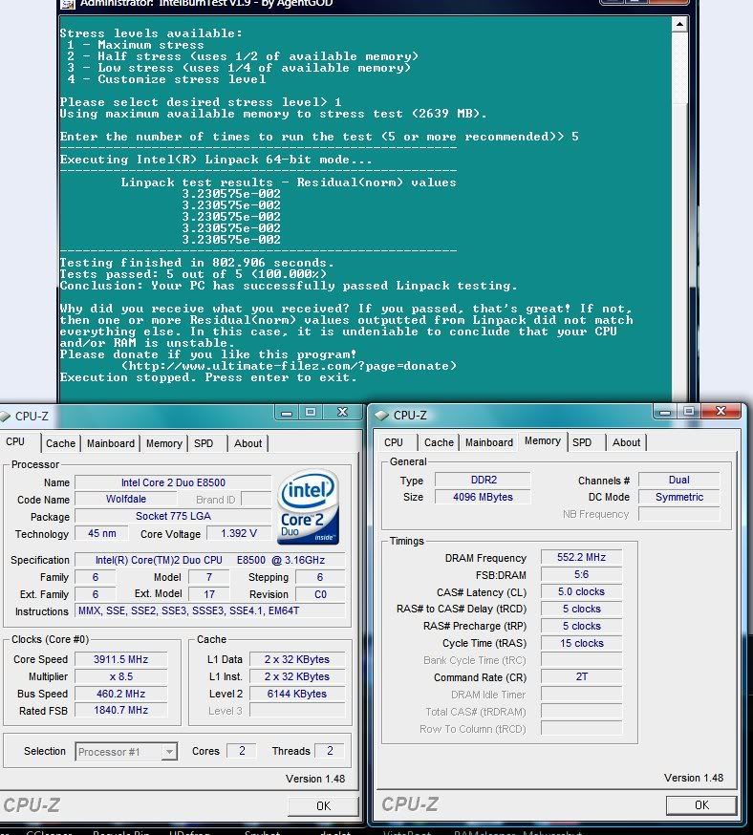Click the Ext. Model value '17'
The width and height of the screenshot is (753, 835).
(209, 594)
